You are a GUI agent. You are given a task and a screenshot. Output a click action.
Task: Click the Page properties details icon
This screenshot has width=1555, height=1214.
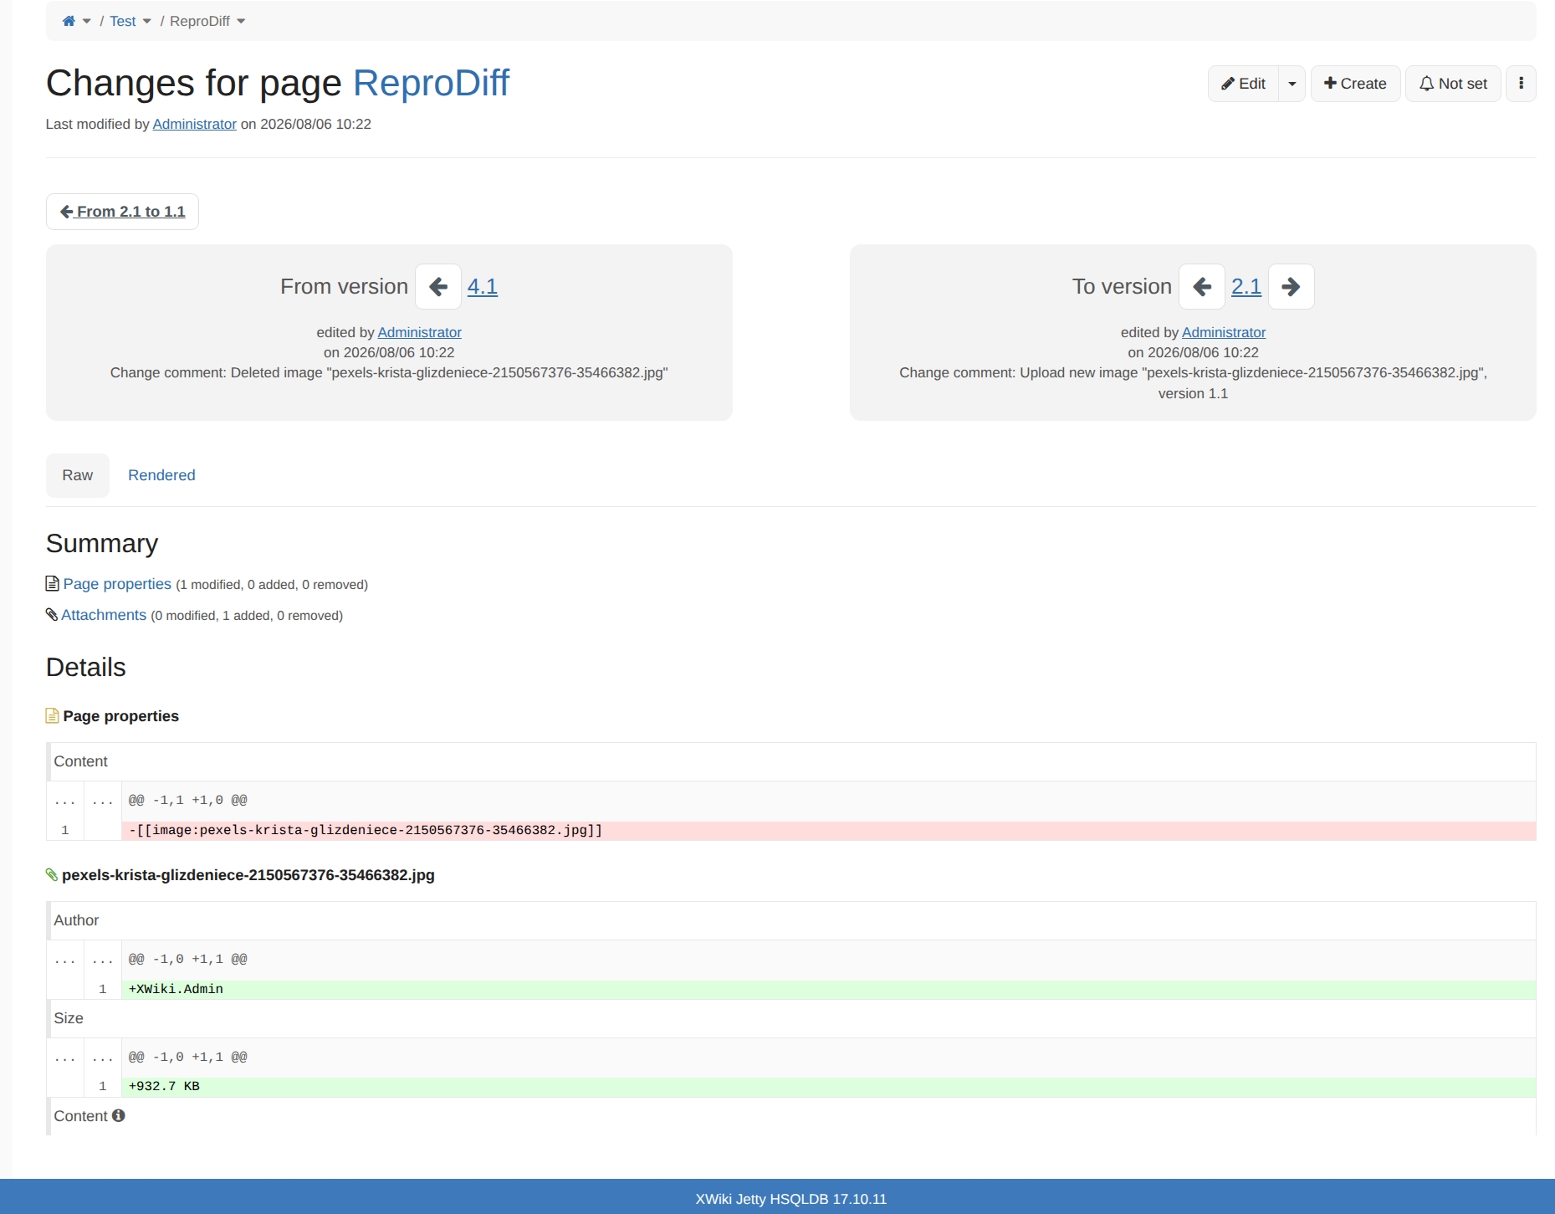tap(52, 716)
